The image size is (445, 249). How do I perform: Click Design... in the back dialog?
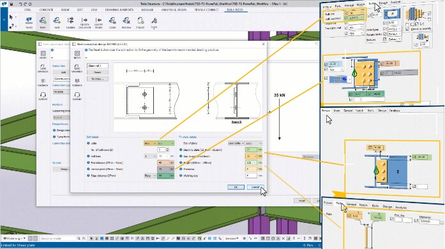click(x=61, y=169)
